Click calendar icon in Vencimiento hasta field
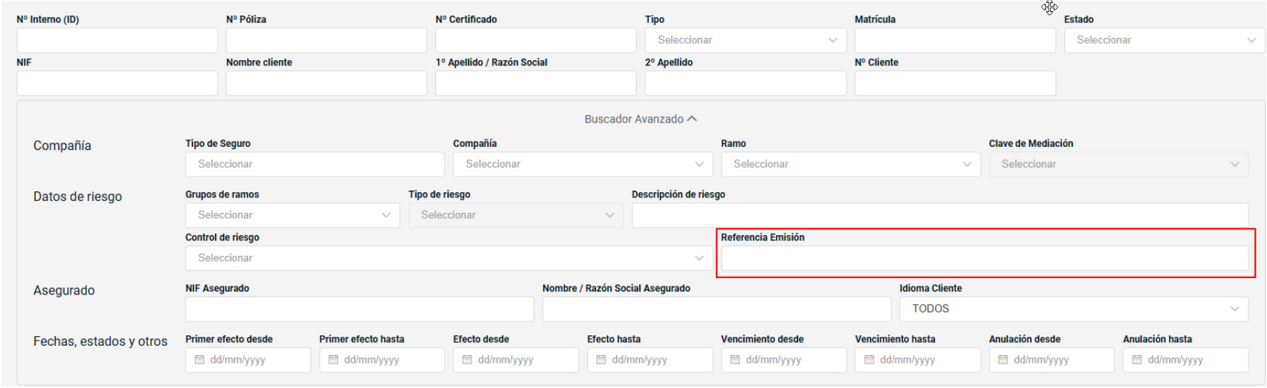The height and width of the screenshot is (388, 1267). coord(869,360)
